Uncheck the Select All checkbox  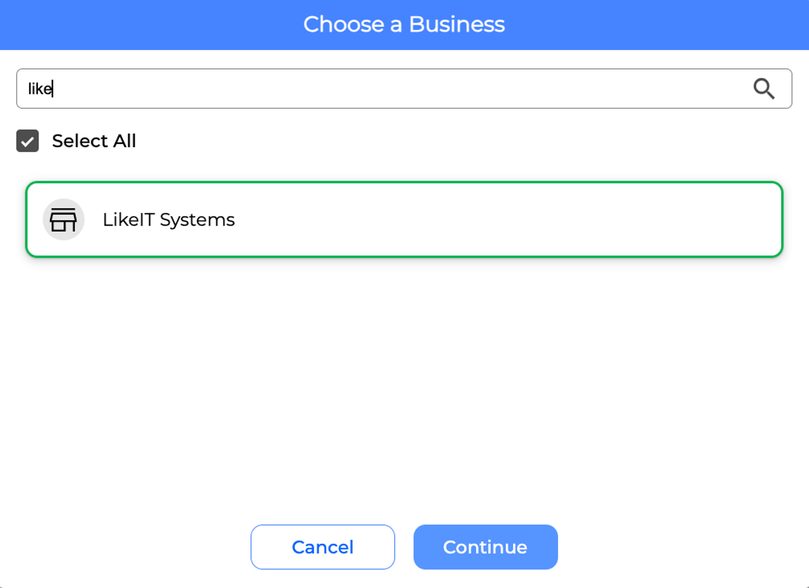[x=28, y=141]
